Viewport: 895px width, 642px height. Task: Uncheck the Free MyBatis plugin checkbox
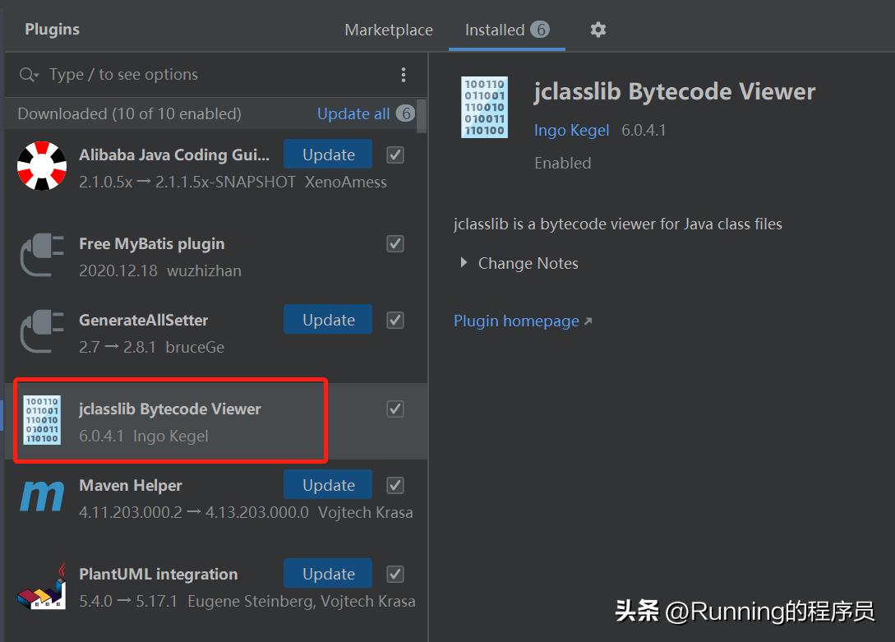[395, 243]
